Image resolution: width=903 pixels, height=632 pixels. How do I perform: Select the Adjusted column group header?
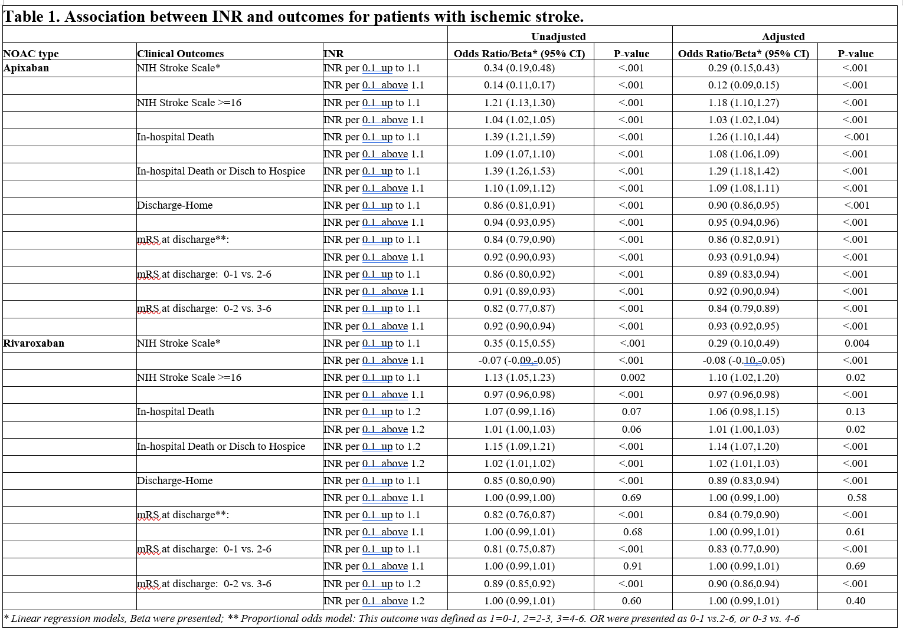[x=783, y=37]
